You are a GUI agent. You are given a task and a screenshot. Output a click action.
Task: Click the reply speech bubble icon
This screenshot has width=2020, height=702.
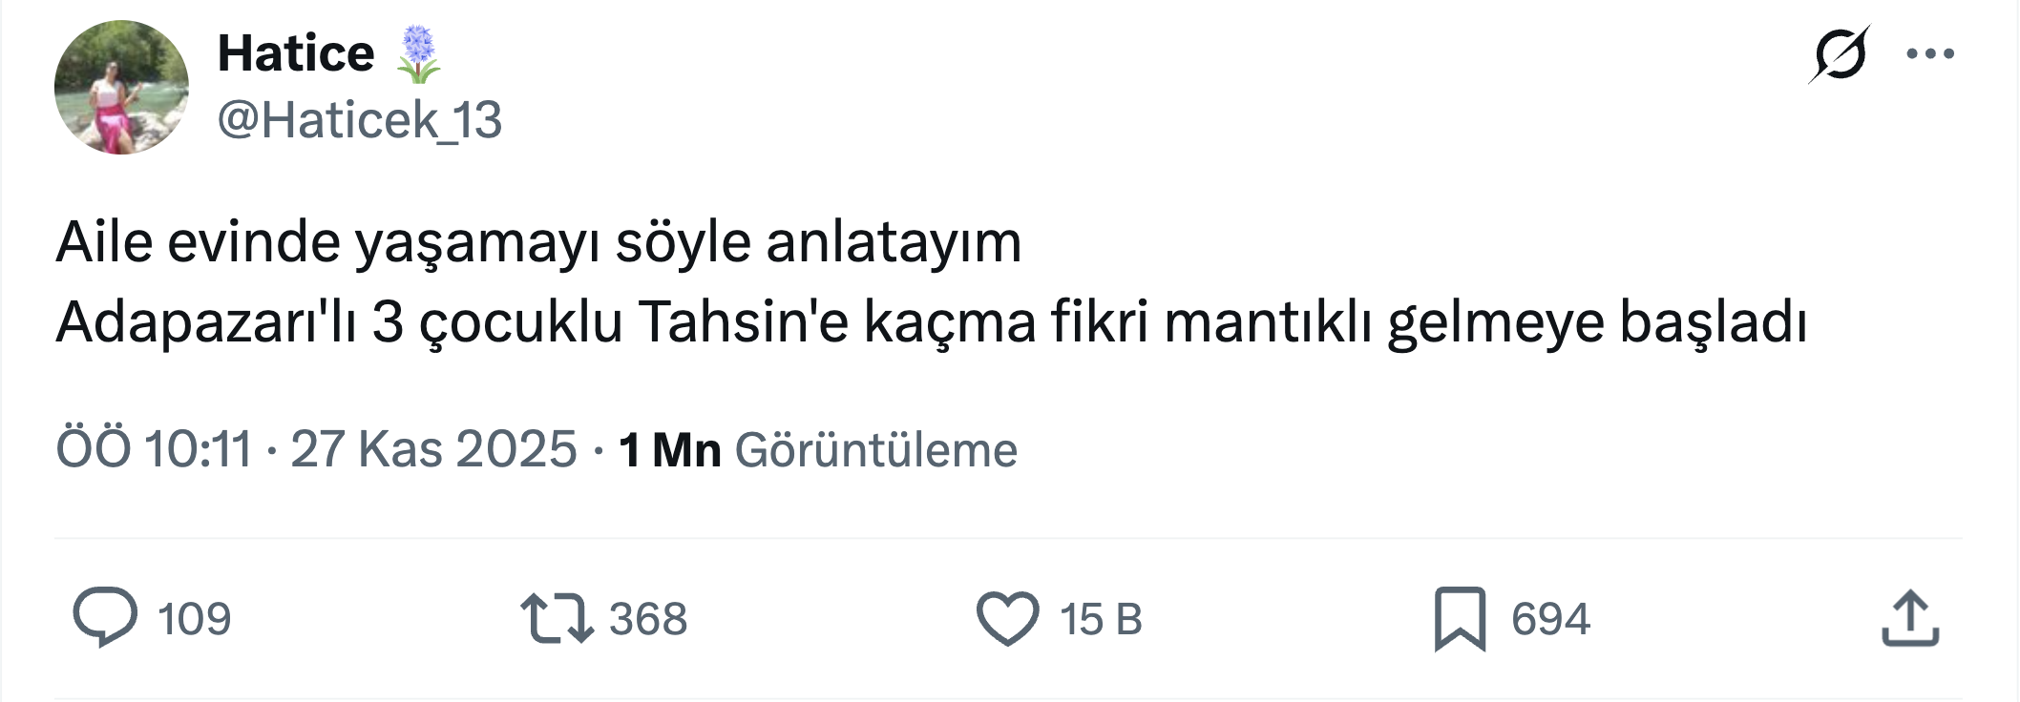coord(105,617)
